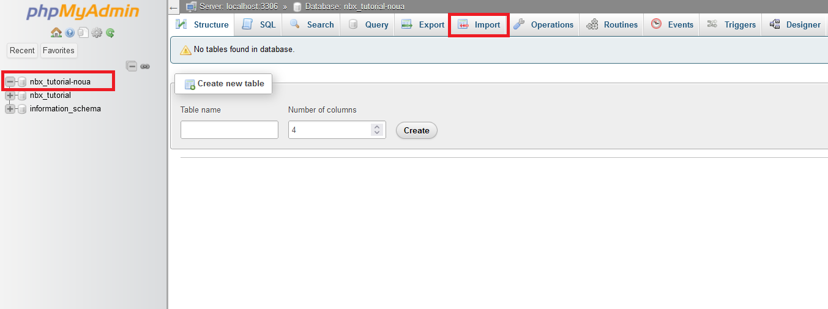828x309 pixels.
Task: Click 'No tables found in database.' message
Action: 244,50
